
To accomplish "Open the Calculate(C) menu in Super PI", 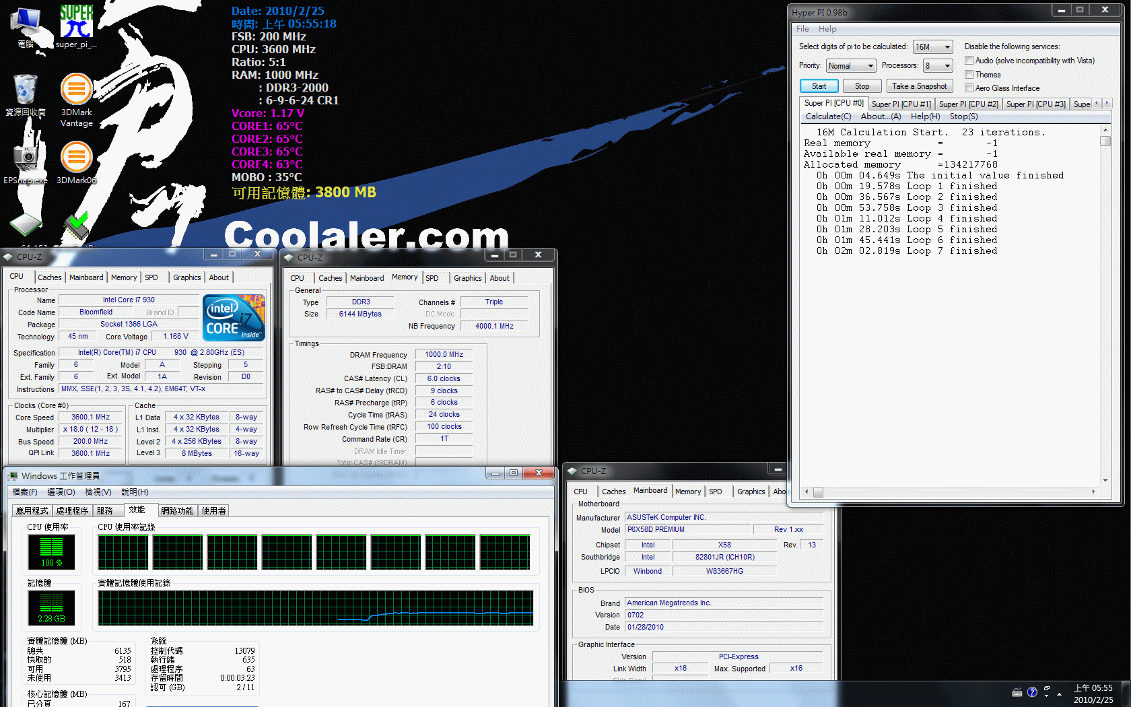I will (829, 116).
